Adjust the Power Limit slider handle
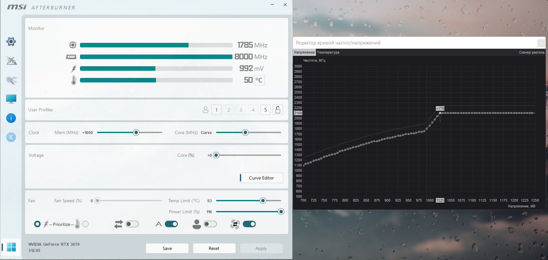This screenshot has width=548, height=260. [281, 212]
